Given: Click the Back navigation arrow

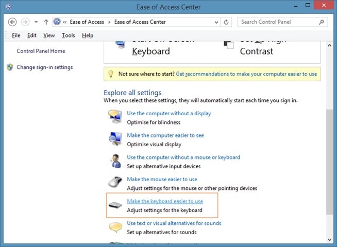Looking at the screenshot, I should point(12,22).
